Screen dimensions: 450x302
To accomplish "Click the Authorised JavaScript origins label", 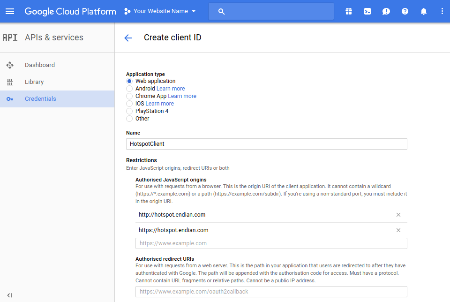I will point(171,180).
